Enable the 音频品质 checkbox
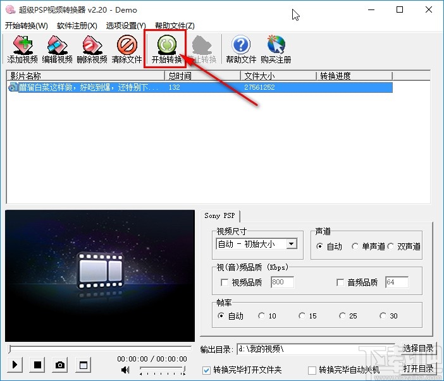Screen dimensions: 444x381 click(x=340, y=282)
